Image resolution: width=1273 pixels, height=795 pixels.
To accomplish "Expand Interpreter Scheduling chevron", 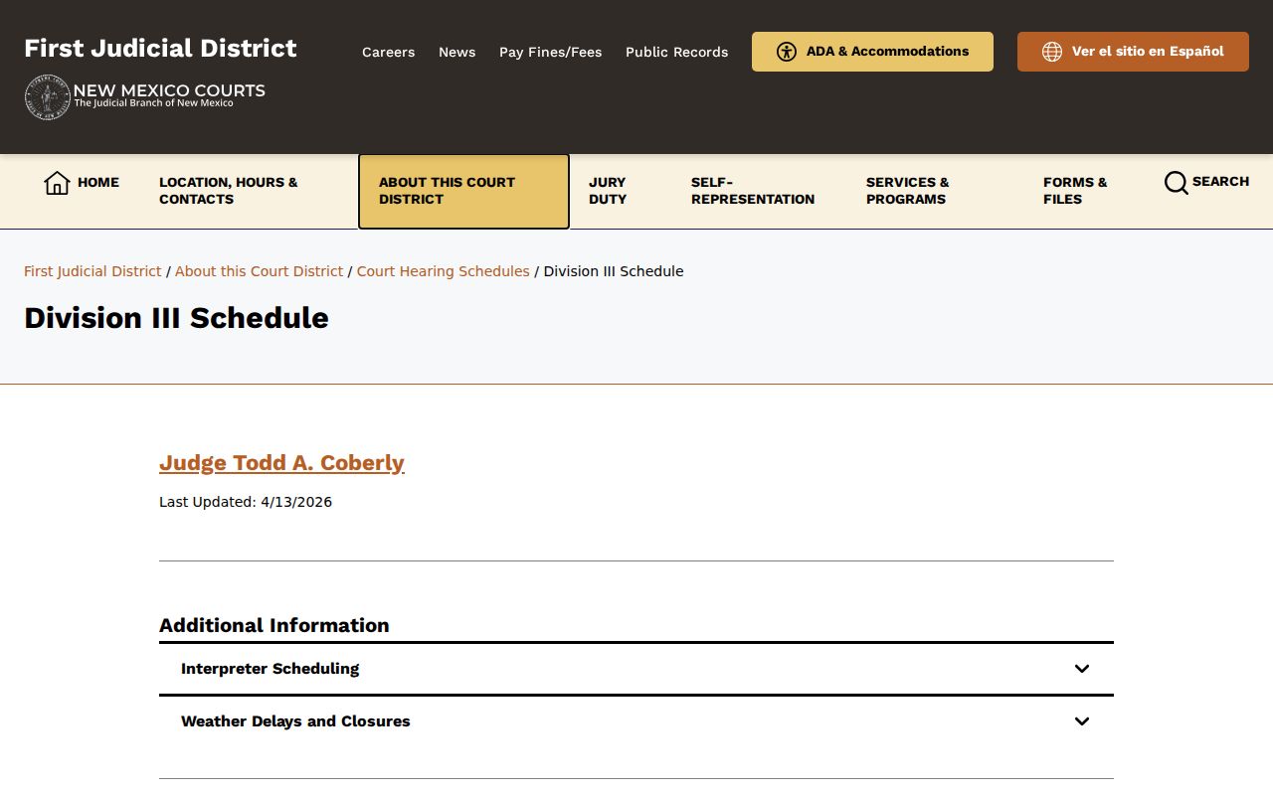I will coord(1082,669).
